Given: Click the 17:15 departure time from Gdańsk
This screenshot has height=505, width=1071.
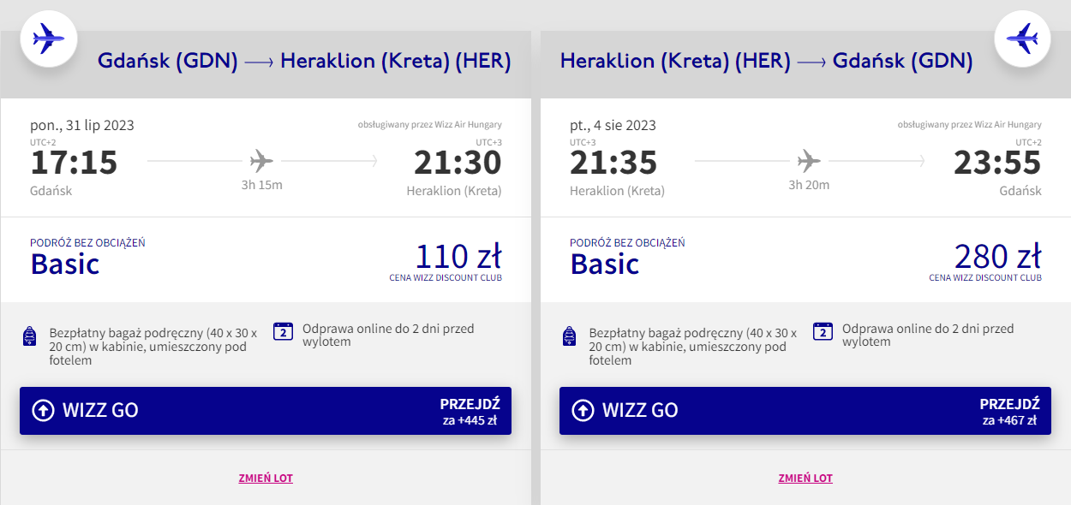Looking at the screenshot, I should [74, 163].
